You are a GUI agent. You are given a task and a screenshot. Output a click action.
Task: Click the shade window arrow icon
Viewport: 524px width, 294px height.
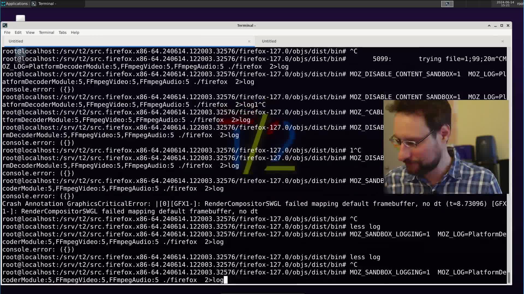click(489, 25)
